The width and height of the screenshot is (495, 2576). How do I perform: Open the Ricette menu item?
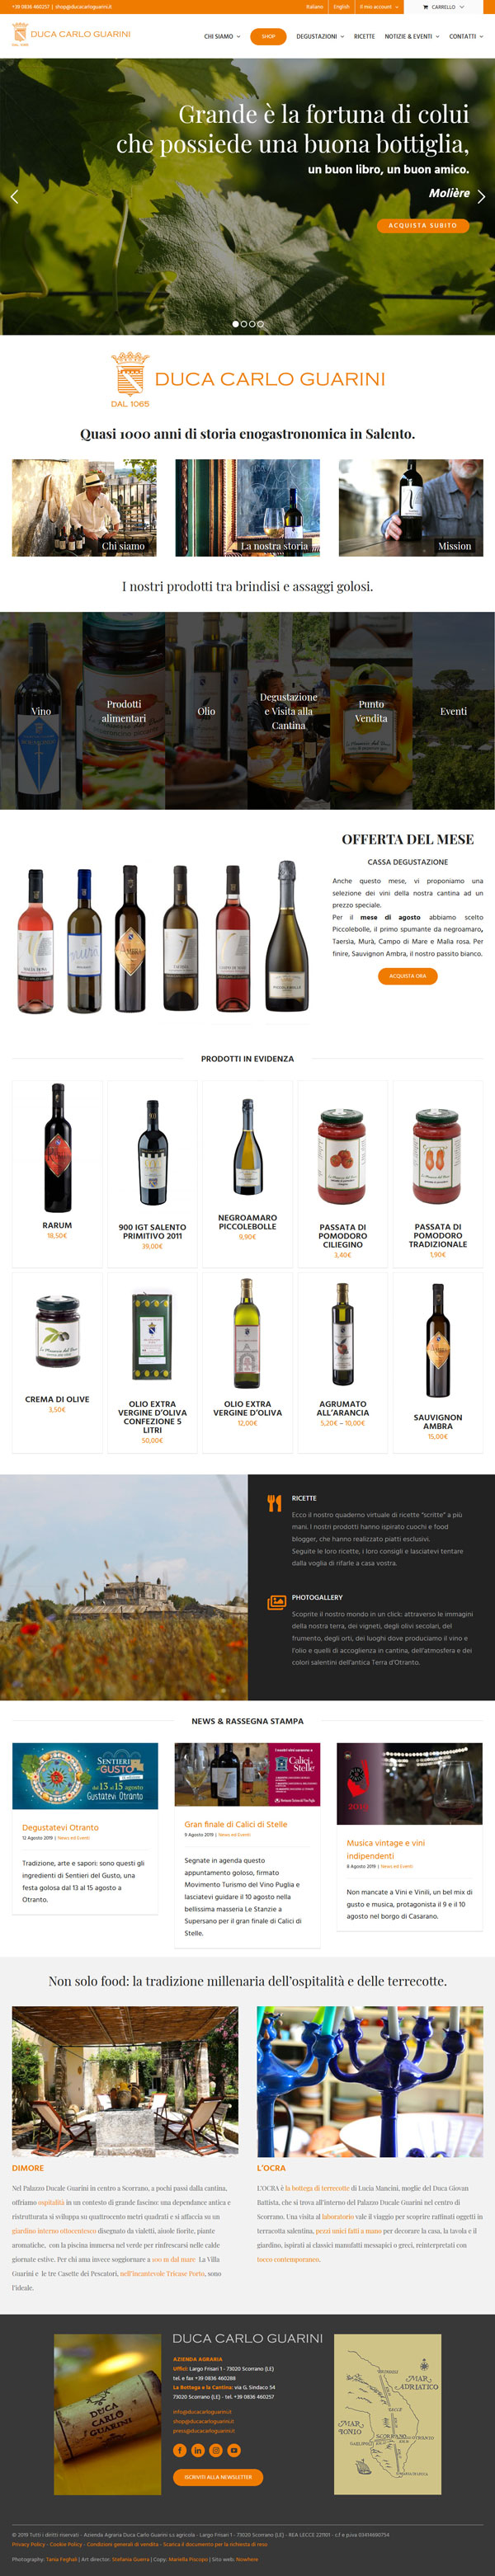point(364,36)
